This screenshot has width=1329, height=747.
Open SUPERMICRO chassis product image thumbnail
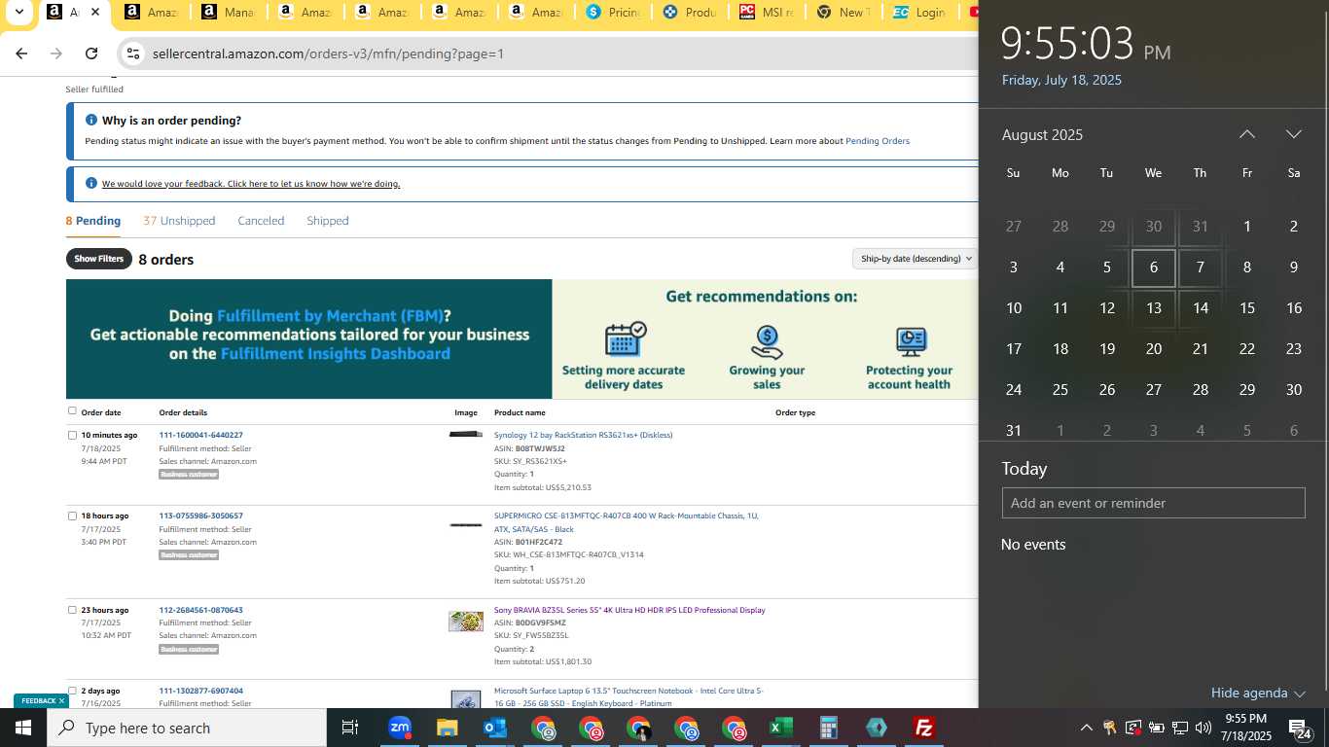[466, 525]
